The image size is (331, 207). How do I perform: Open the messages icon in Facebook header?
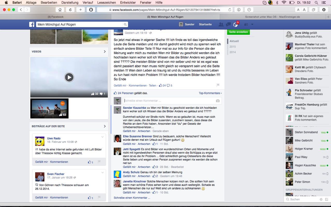click(x=228, y=24)
